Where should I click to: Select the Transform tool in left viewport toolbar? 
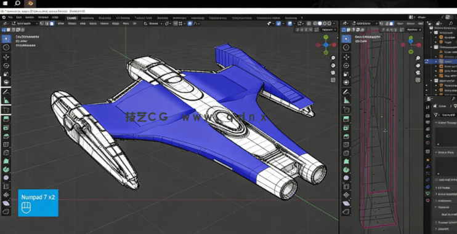[6, 82]
